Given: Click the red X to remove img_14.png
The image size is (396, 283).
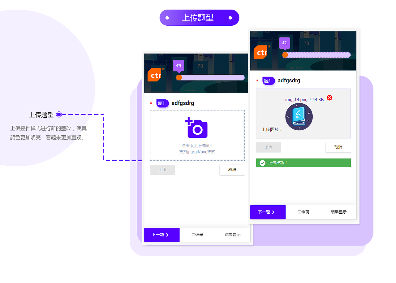Looking at the screenshot, I should (329, 98).
